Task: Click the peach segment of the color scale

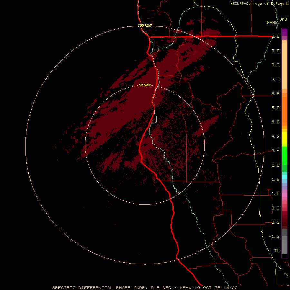Action: pyautogui.click(x=285, y=66)
